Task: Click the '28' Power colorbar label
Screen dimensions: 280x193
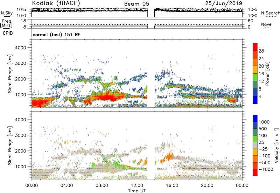Action: (261, 51)
